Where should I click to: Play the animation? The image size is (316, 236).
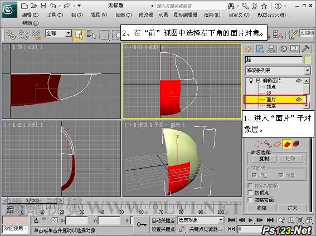[250, 220]
